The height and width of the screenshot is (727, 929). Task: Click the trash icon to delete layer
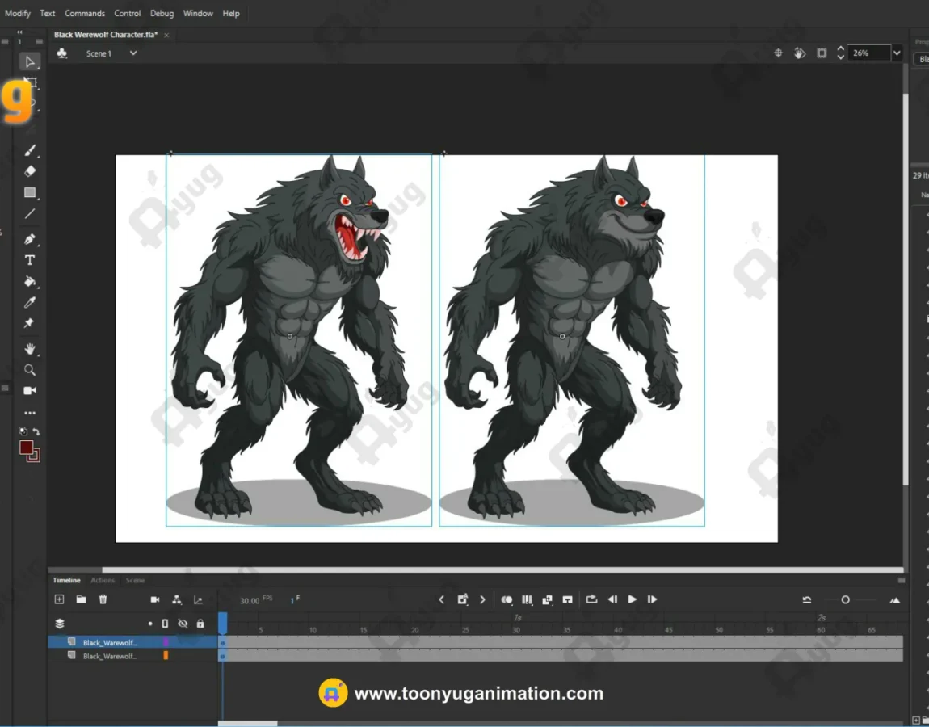103,599
